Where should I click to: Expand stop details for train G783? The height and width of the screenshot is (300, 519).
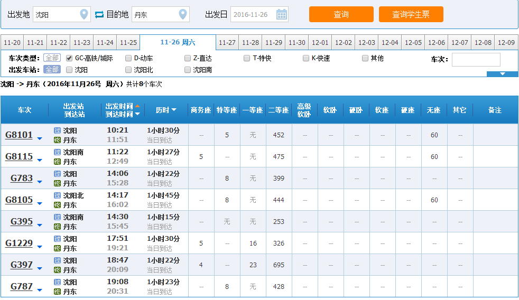pos(40,182)
